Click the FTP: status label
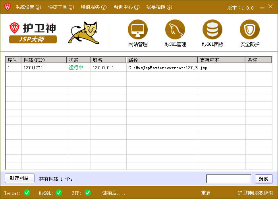 coord(77,193)
